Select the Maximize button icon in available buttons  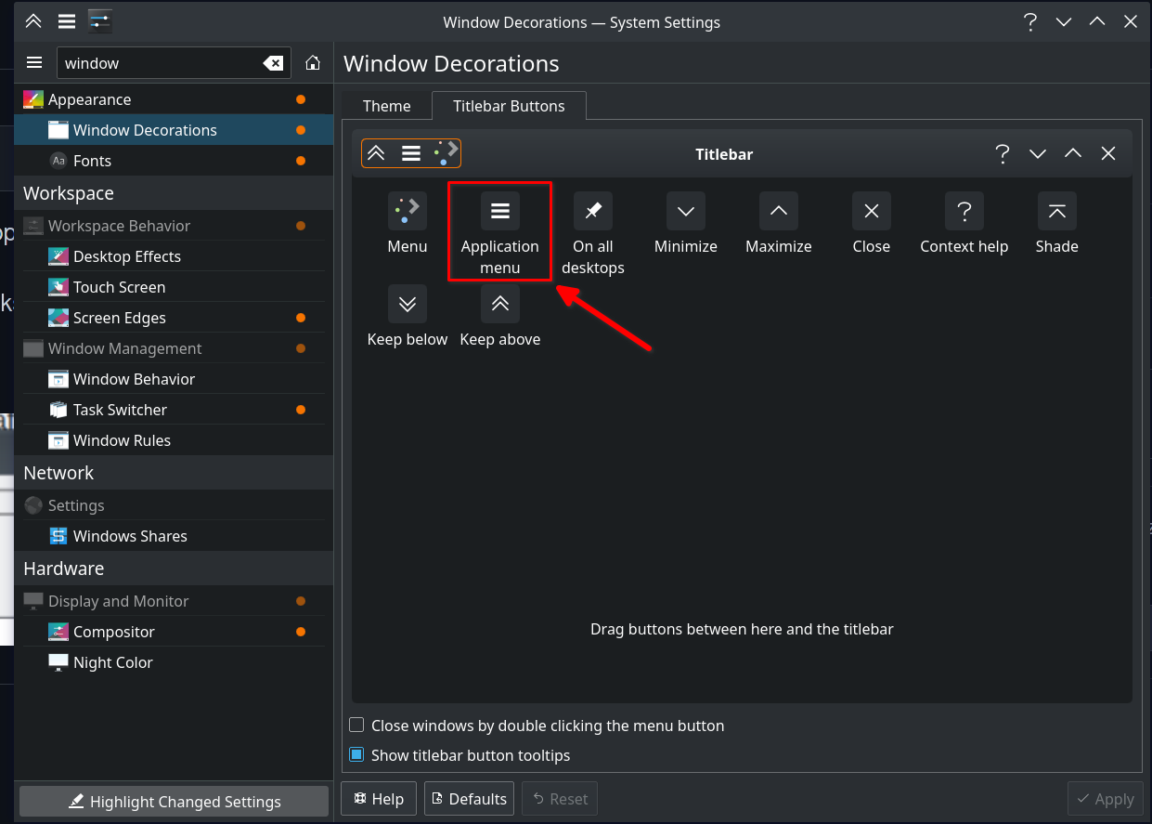(779, 211)
